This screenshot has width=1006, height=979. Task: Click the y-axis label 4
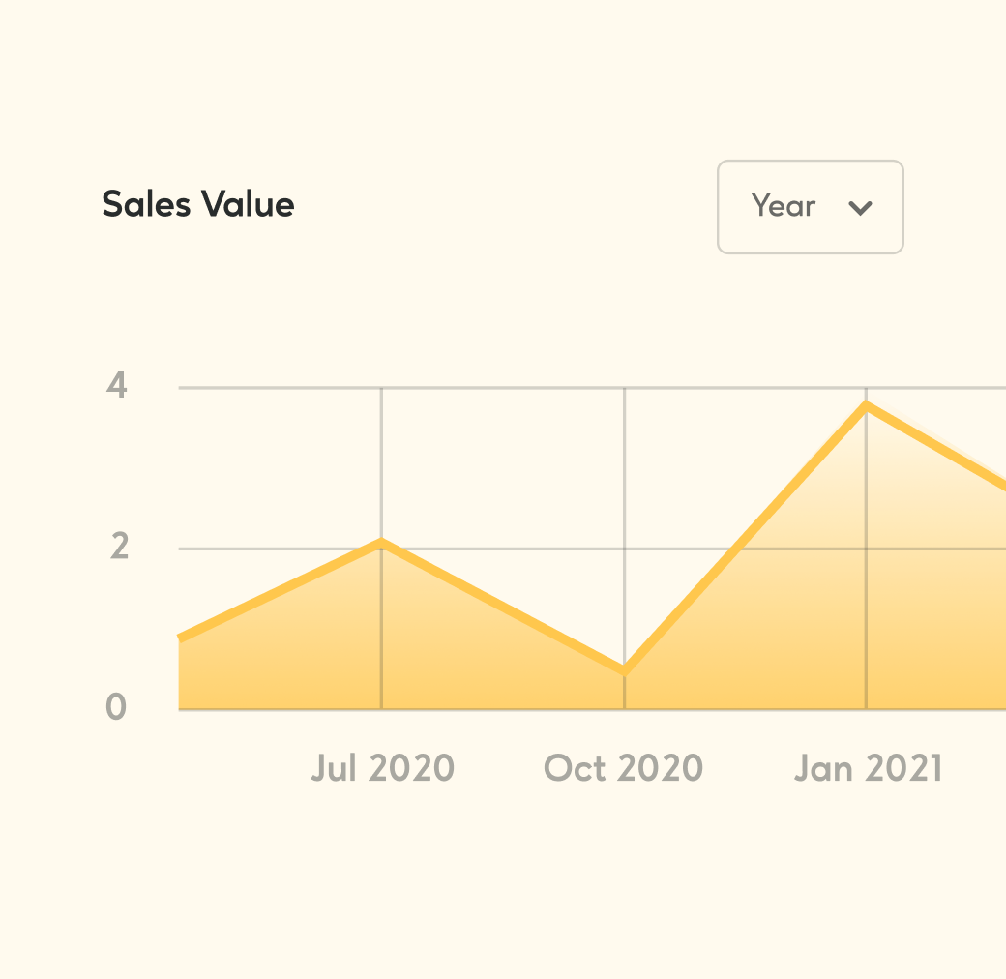117,385
